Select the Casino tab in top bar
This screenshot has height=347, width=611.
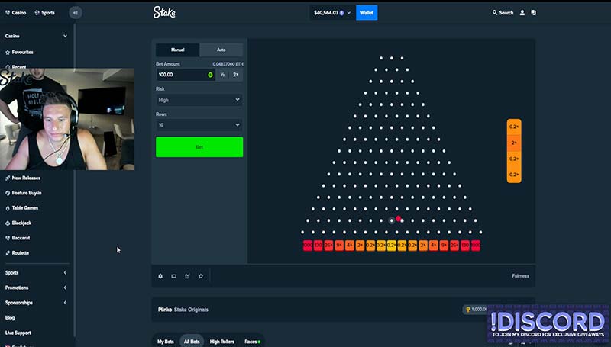coord(15,13)
